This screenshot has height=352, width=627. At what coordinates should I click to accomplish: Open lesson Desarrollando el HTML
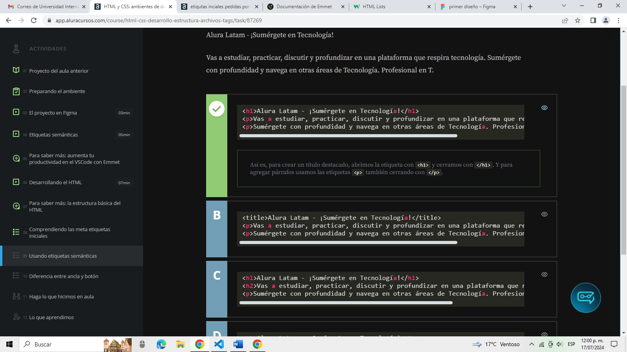tap(56, 182)
